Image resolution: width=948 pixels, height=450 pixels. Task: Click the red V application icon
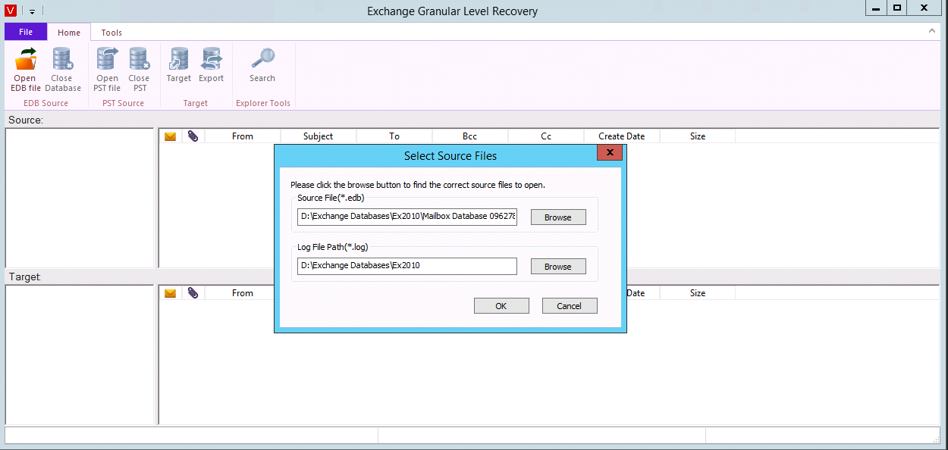point(11,11)
